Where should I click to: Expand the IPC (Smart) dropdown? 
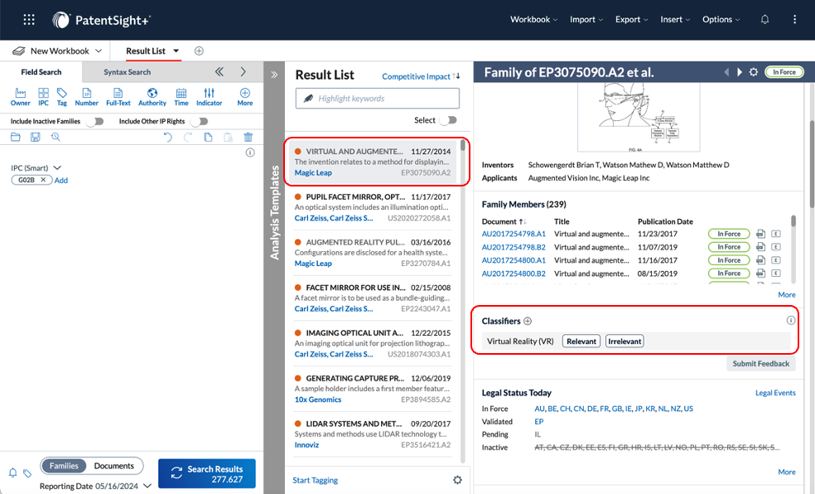57,167
